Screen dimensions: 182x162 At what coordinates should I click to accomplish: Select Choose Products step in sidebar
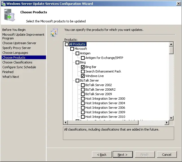[x=24, y=57]
